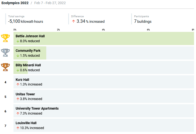196x134 pixels.
Task: Click the Total savings kilowatt-hours stat
Action: (x=26, y=21)
